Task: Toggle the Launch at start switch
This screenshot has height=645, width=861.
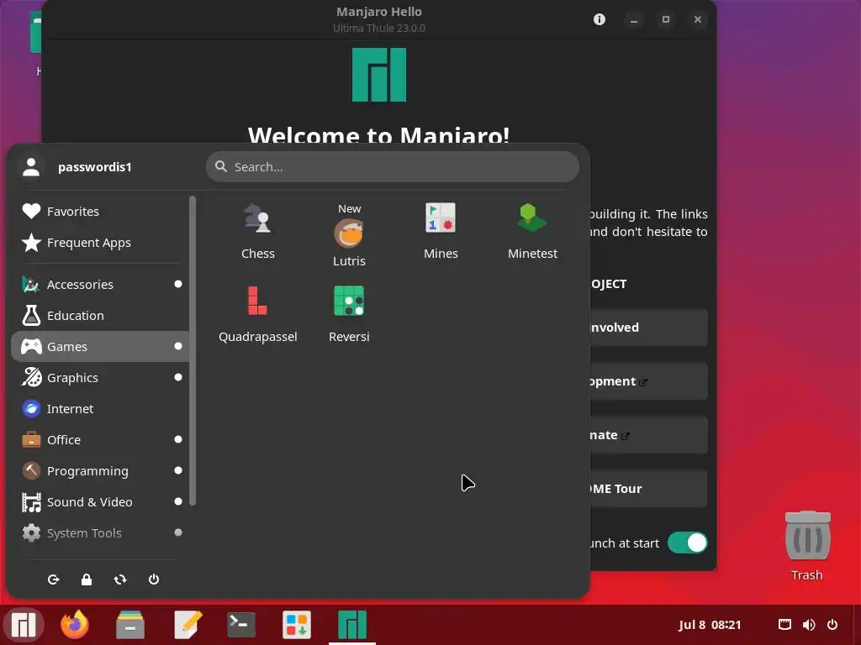Action: pyautogui.click(x=687, y=543)
